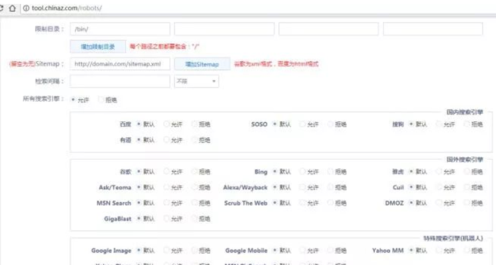Screen dimensions: 496x265
Task: Set 百度 to 拒绝
Action: point(194,124)
